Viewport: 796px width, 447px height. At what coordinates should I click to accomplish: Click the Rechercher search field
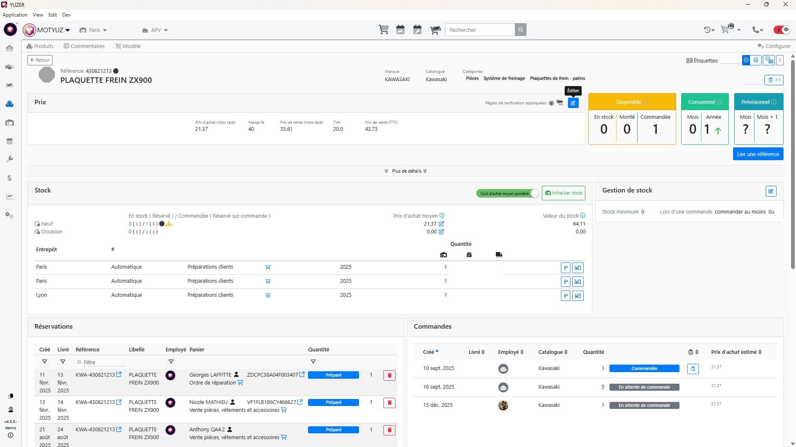tap(480, 30)
